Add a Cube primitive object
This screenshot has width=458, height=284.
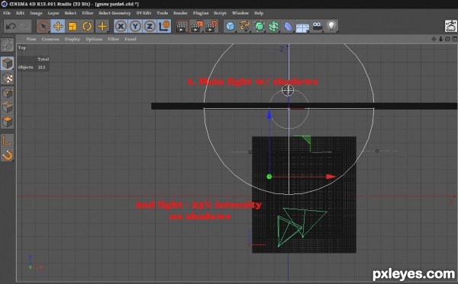[231, 27]
